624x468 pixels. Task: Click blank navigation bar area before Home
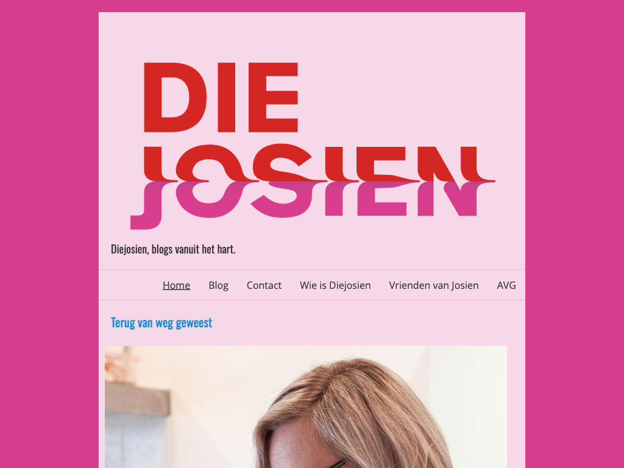pyautogui.click(x=129, y=285)
